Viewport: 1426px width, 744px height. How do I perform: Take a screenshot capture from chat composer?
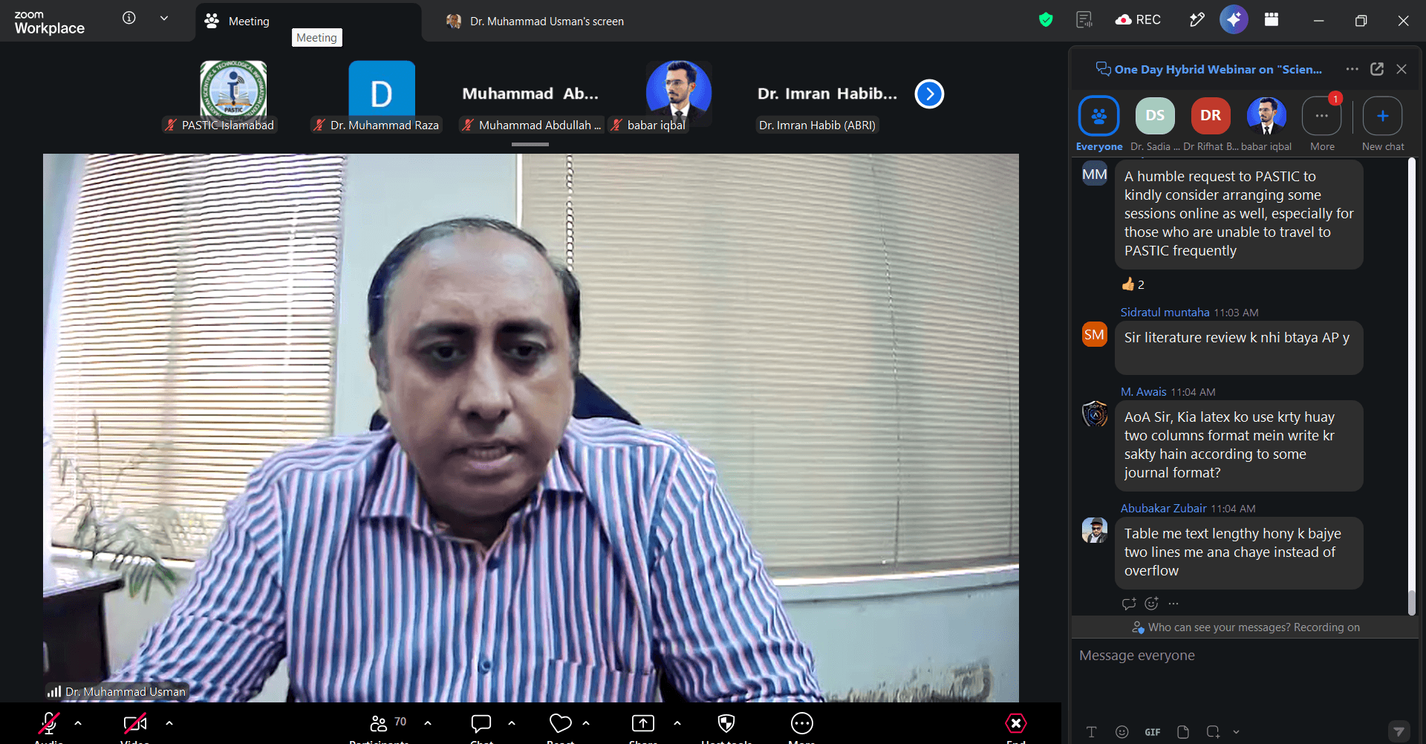(x=1214, y=732)
